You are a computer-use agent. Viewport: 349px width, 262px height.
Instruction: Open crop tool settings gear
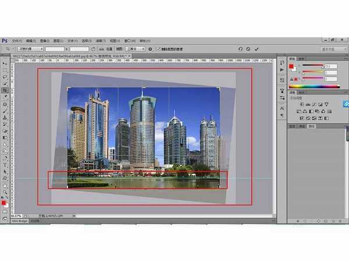tap(150, 49)
